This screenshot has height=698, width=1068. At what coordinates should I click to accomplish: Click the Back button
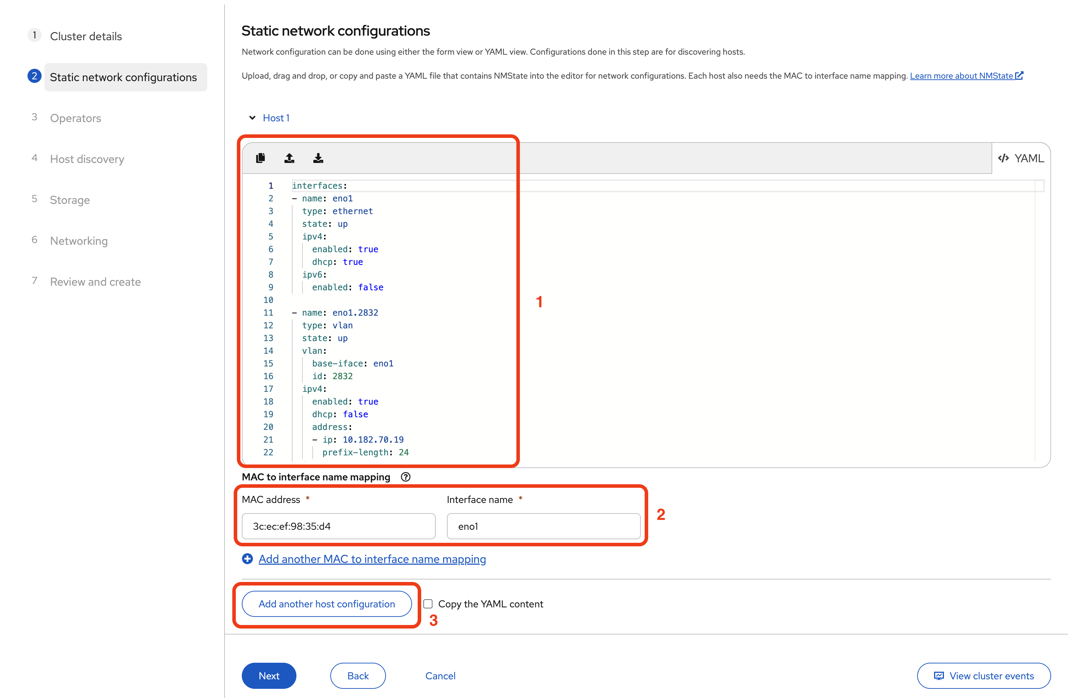point(358,675)
